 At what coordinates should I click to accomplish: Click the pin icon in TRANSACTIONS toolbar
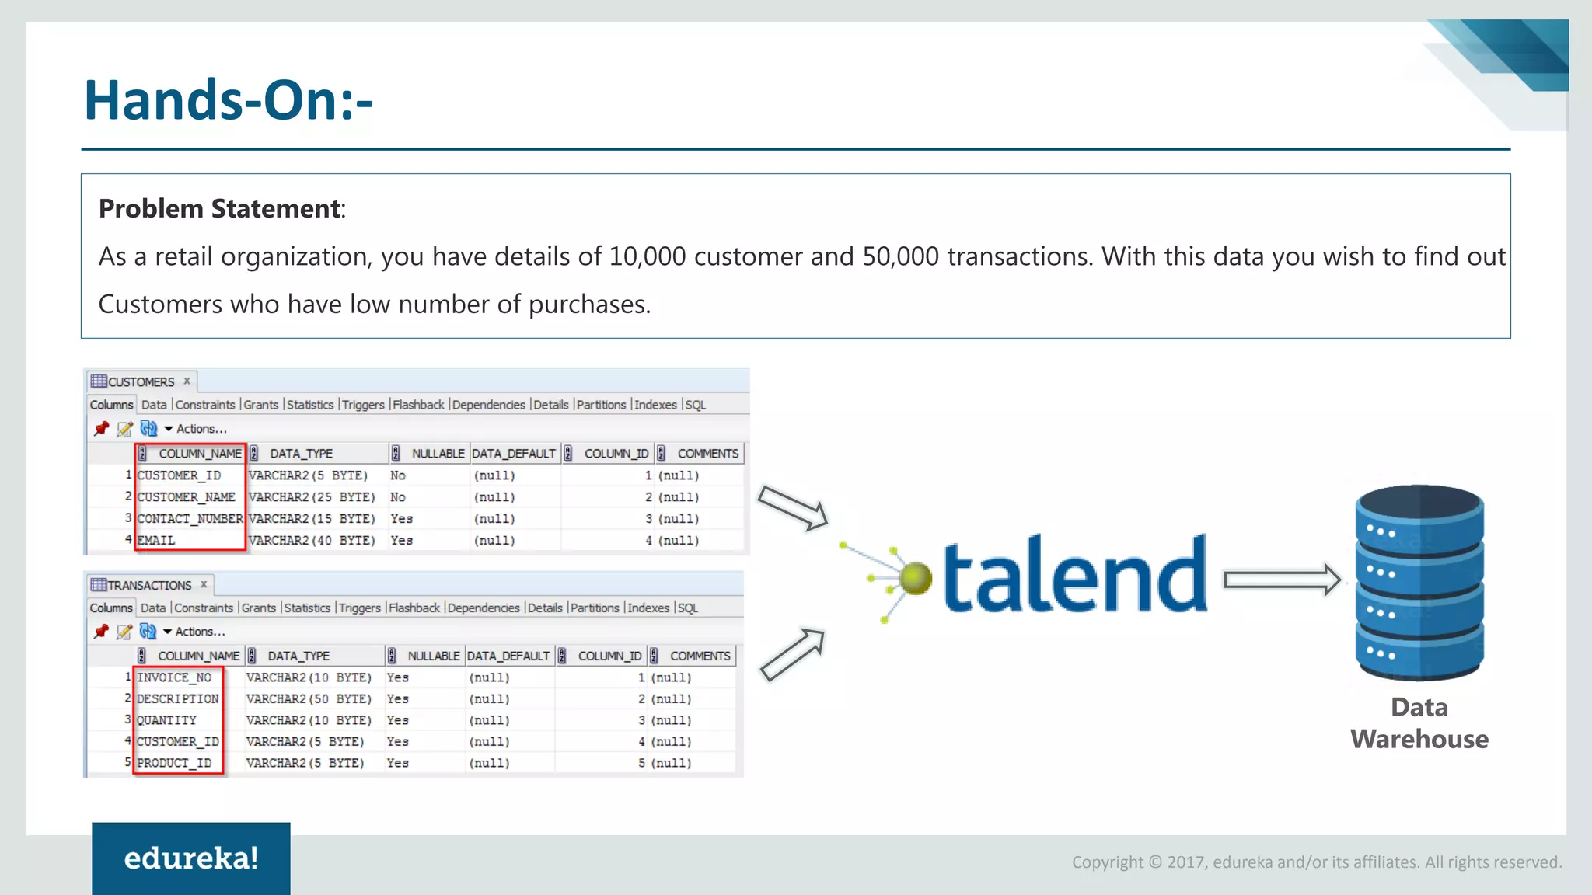(101, 632)
